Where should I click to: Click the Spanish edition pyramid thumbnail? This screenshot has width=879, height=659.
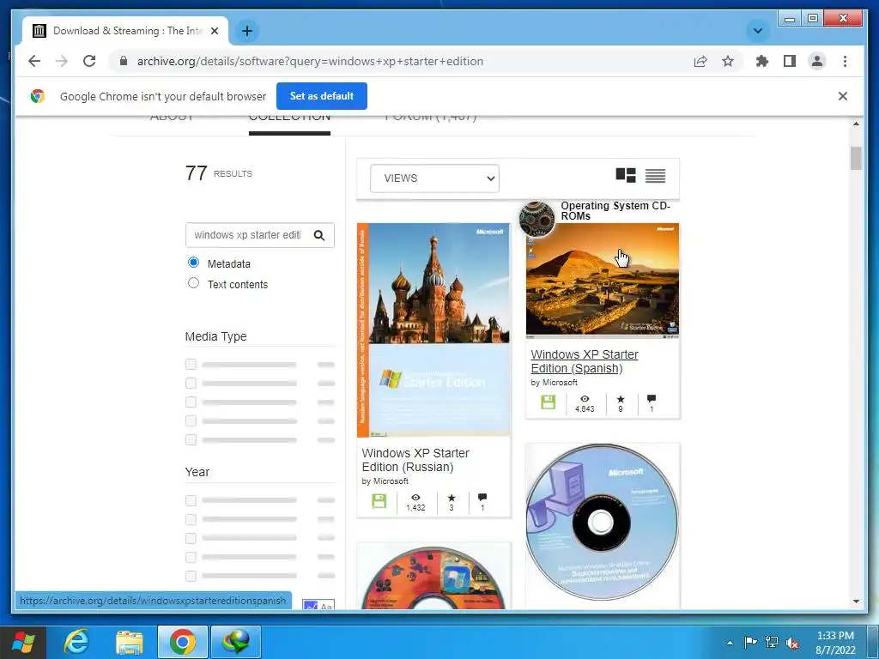pyautogui.click(x=602, y=281)
